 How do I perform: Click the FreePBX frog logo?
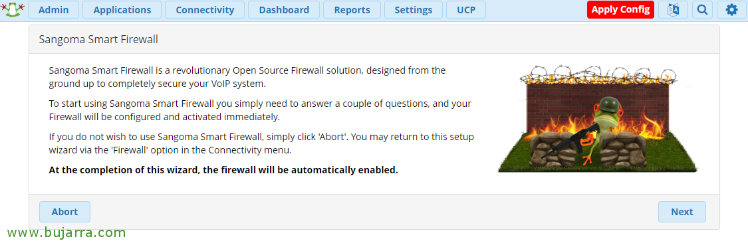point(13,9)
